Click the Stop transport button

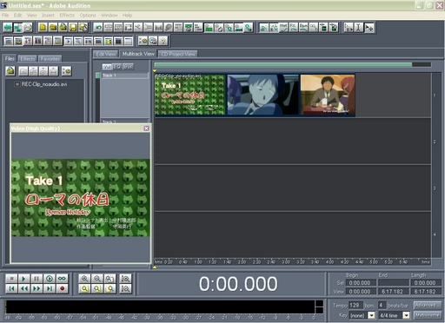(11, 279)
